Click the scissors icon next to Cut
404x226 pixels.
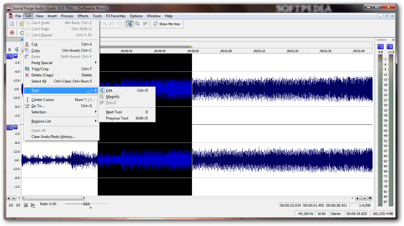[27, 44]
